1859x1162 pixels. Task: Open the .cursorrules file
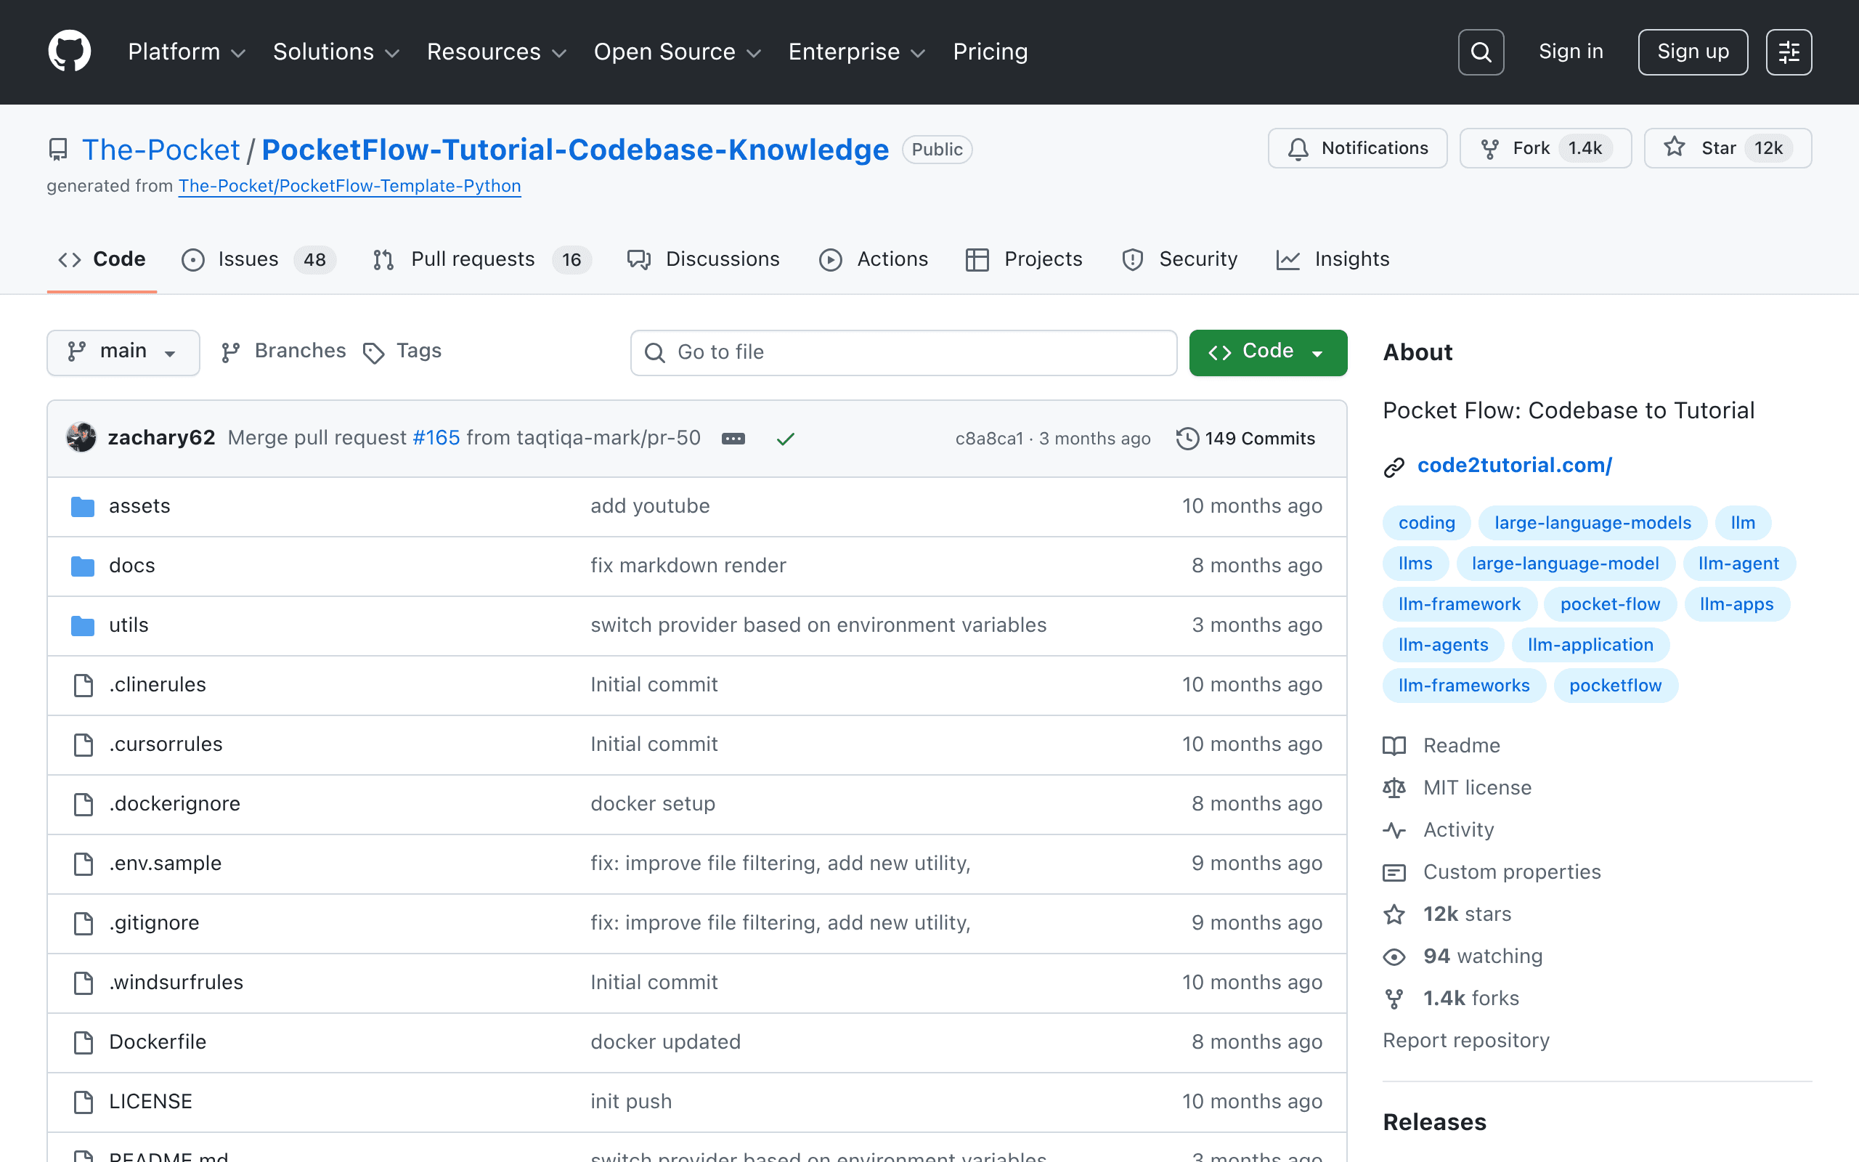[x=165, y=744]
